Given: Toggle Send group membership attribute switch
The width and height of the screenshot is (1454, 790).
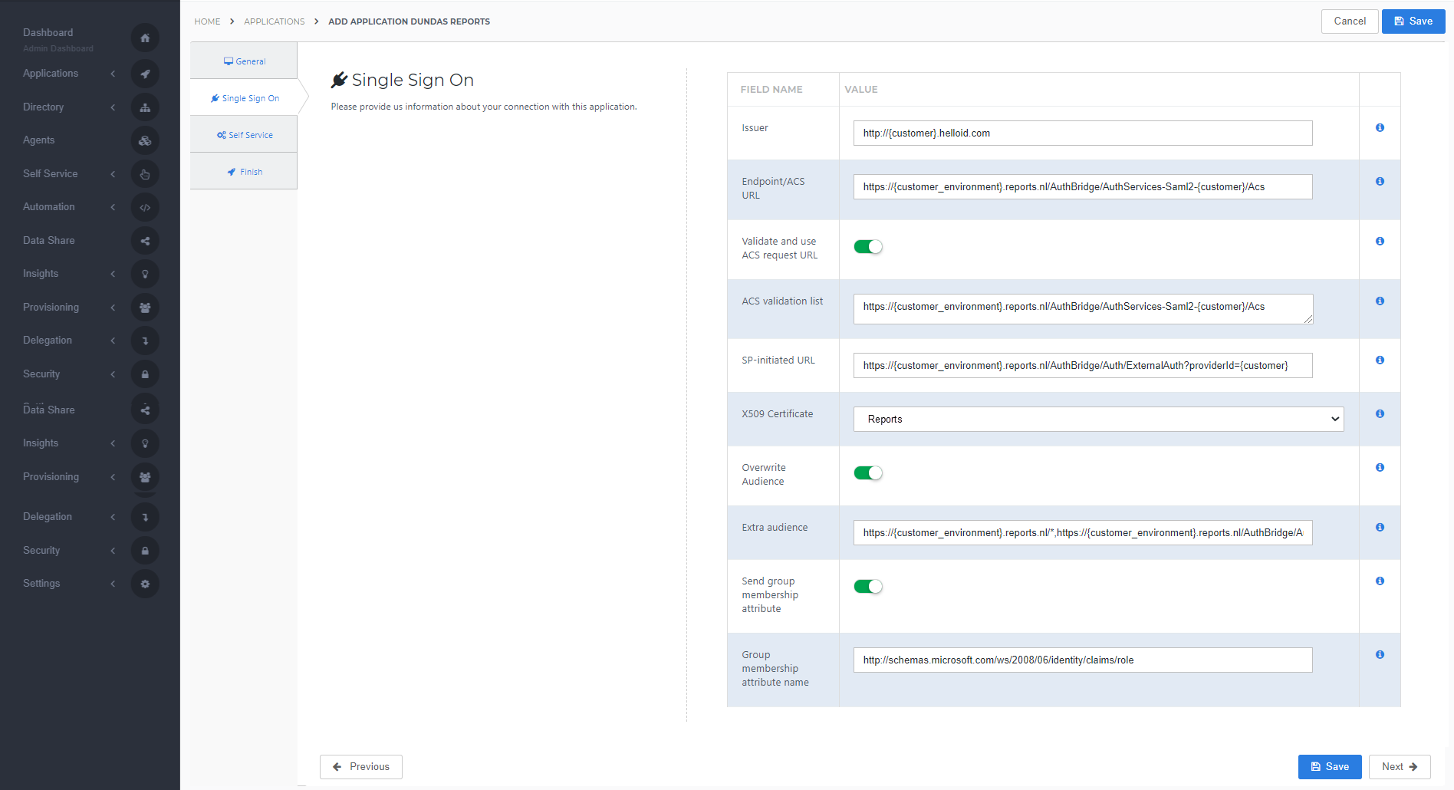Looking at the screenshot, I should point(868,587).
